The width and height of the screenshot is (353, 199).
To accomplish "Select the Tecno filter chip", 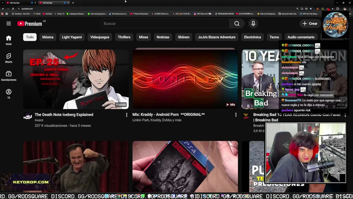I will 274,37.
